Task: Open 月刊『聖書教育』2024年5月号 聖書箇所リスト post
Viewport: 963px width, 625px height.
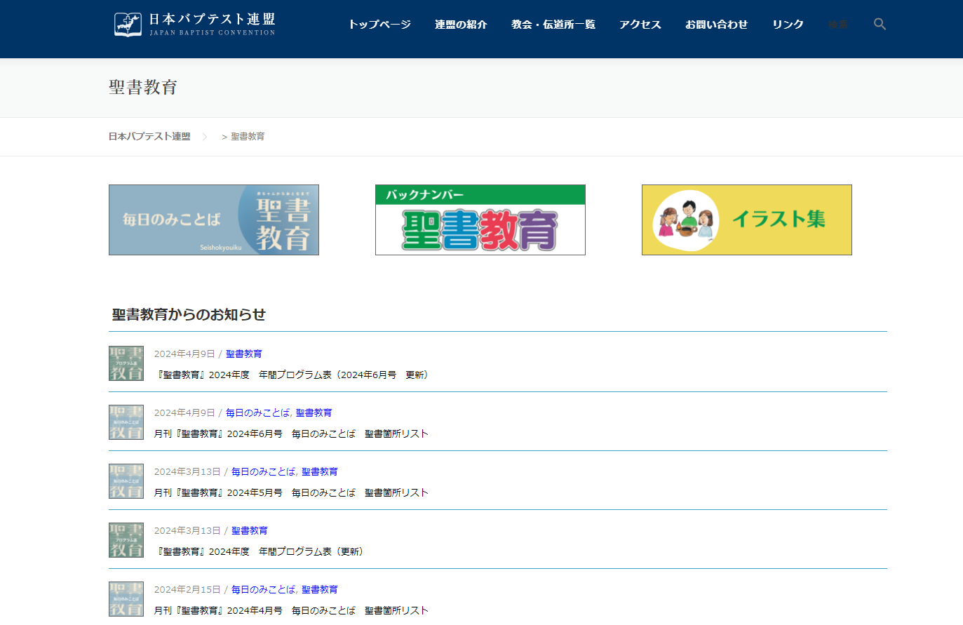Action: 291,492
